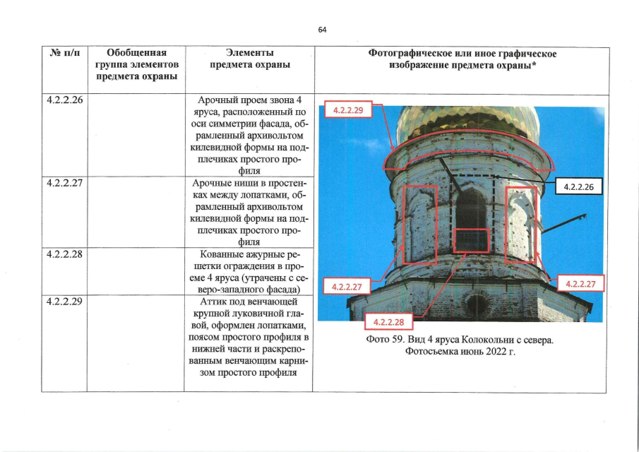The width and height of the screenshot is (639, 452).
Task: Click the page number 64
Action: tap(322, 30)
